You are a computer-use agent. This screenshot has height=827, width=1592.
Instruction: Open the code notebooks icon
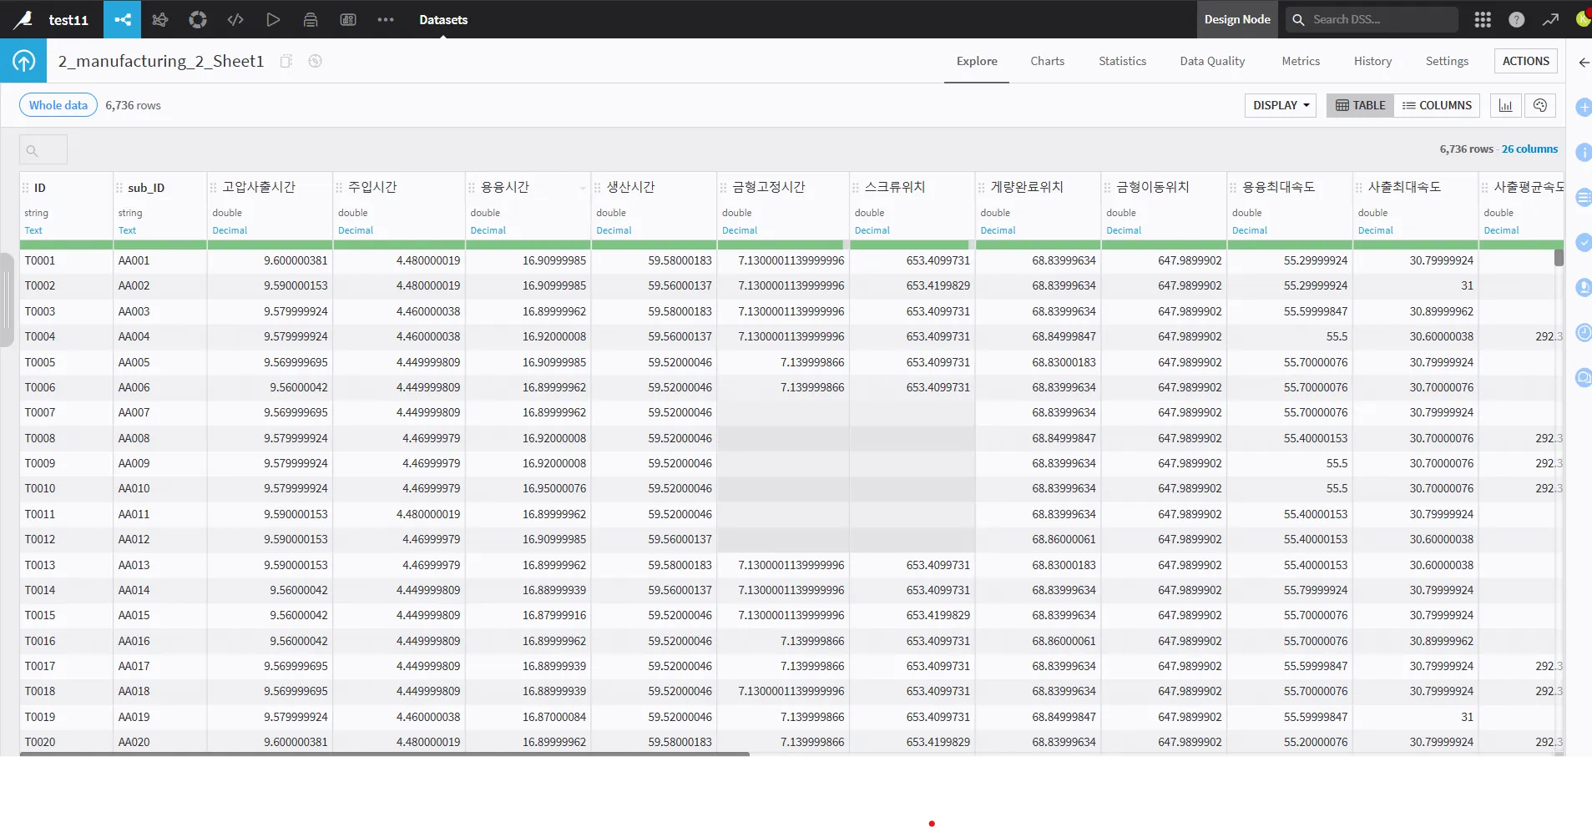[235, 19]
